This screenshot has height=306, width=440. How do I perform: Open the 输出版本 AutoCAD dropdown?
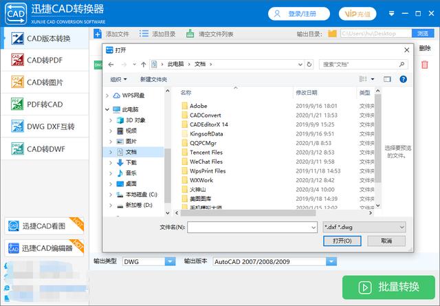(x=331, y=261)
